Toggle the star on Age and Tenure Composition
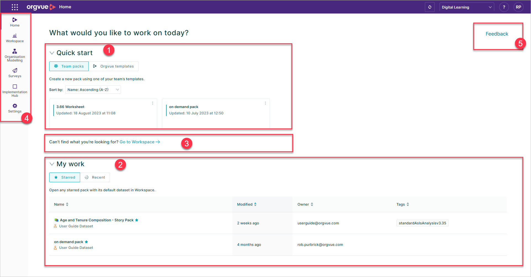Screen dimensions: 531x277 [136, 220]
